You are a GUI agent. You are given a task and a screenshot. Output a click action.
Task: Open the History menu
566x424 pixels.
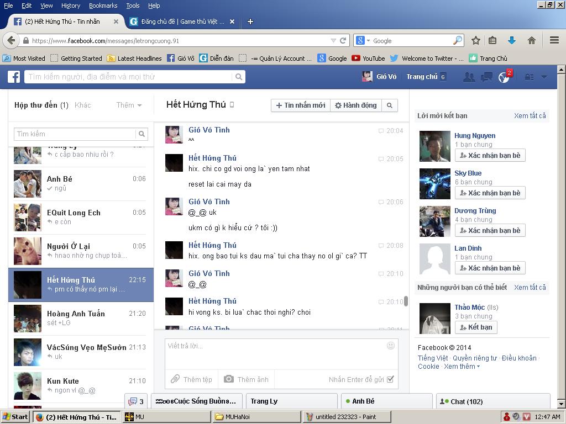pyautogui.click(x=71, y=6)
